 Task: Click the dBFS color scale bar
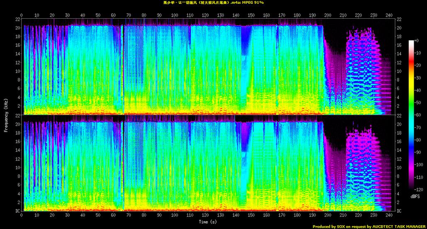click(x=411, y=115)
